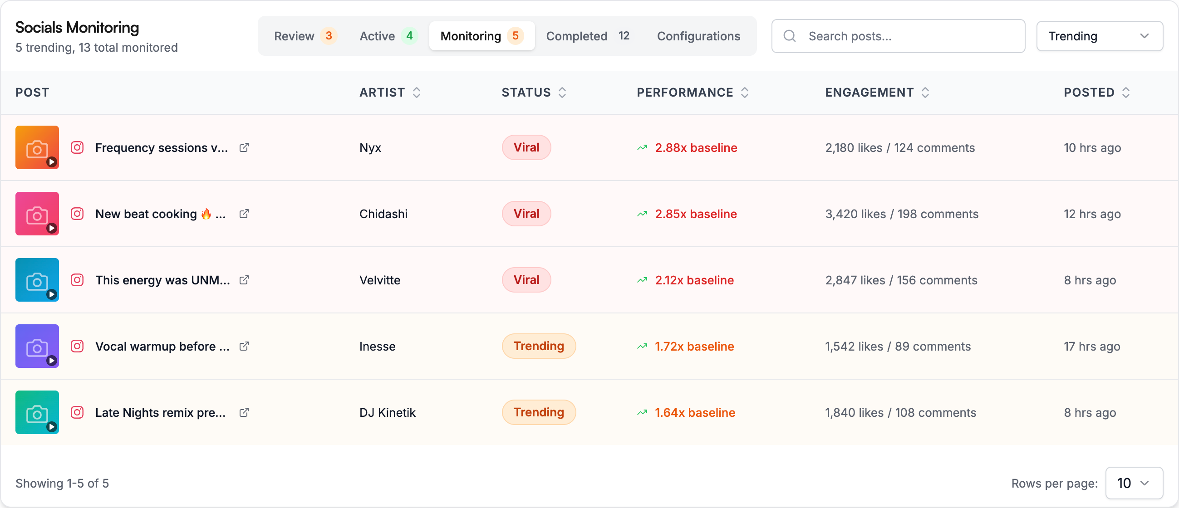
Task: Sort table by Artist column arrows
Action: (x=416, y=93)
